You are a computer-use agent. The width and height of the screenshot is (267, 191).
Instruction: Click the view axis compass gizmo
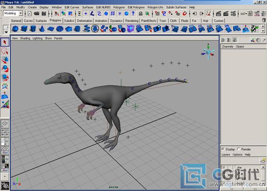click(208, 52)
